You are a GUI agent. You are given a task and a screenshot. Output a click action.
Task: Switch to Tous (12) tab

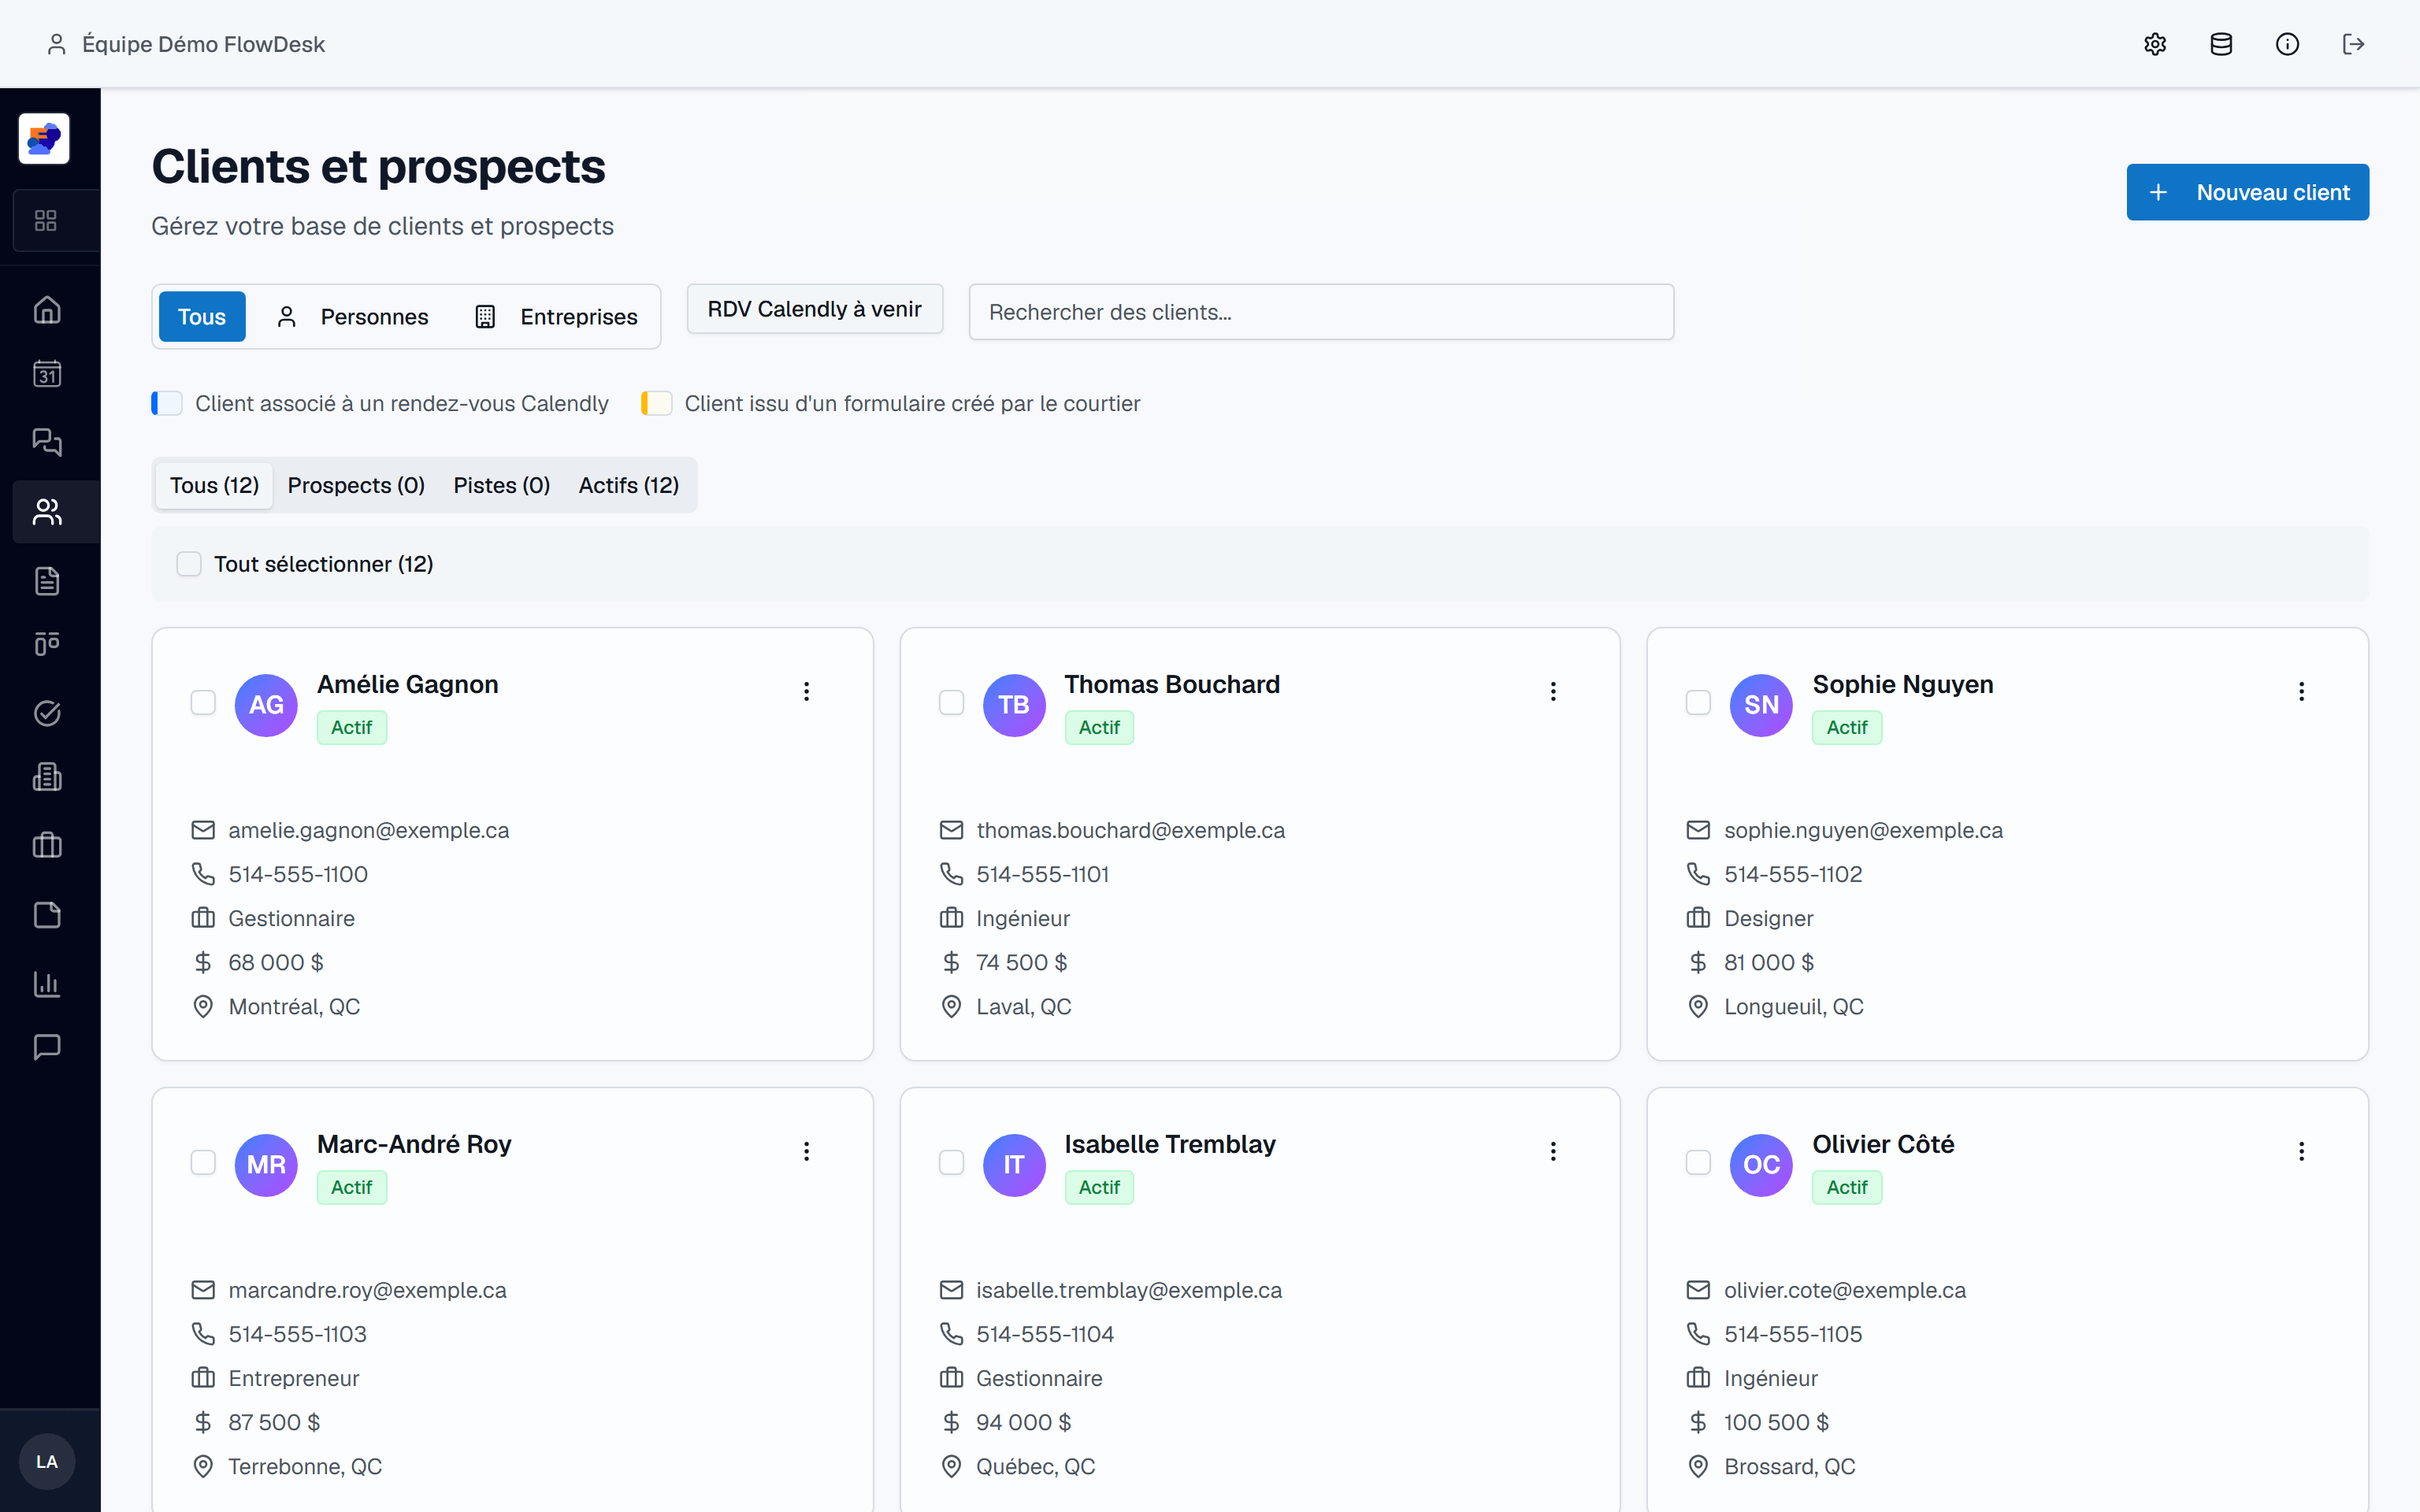coord(214,485)
